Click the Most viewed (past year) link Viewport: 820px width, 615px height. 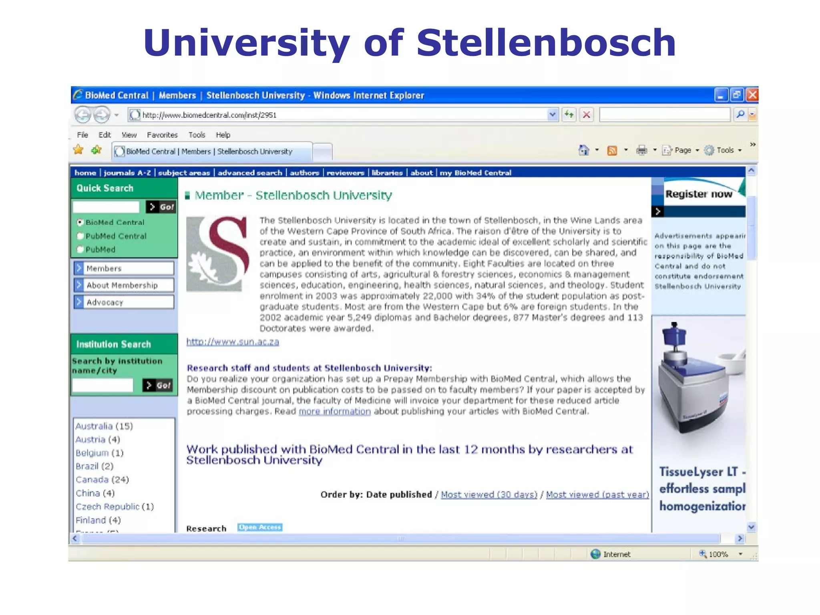(597, 494)
